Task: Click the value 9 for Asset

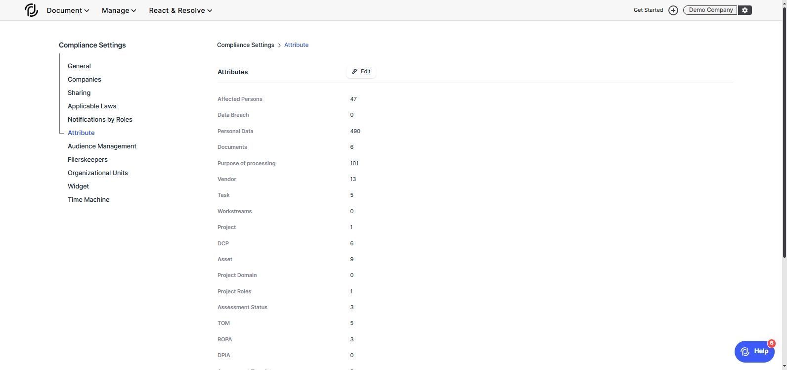Action: pos(351,259)
